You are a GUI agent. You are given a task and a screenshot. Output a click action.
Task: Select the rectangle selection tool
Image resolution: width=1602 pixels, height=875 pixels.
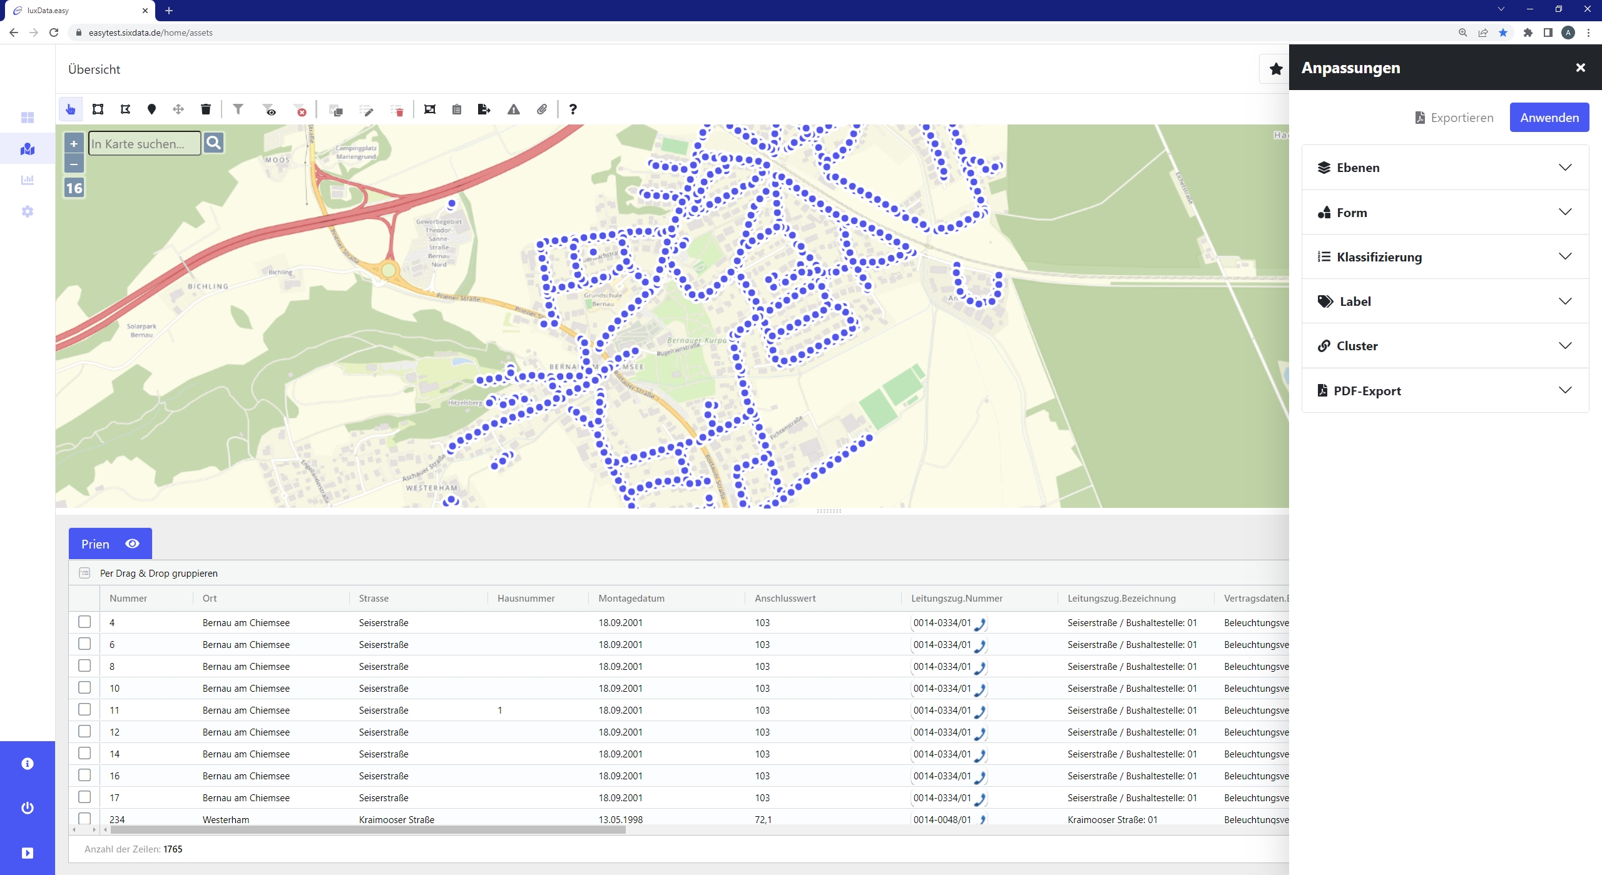pos(98,109)
